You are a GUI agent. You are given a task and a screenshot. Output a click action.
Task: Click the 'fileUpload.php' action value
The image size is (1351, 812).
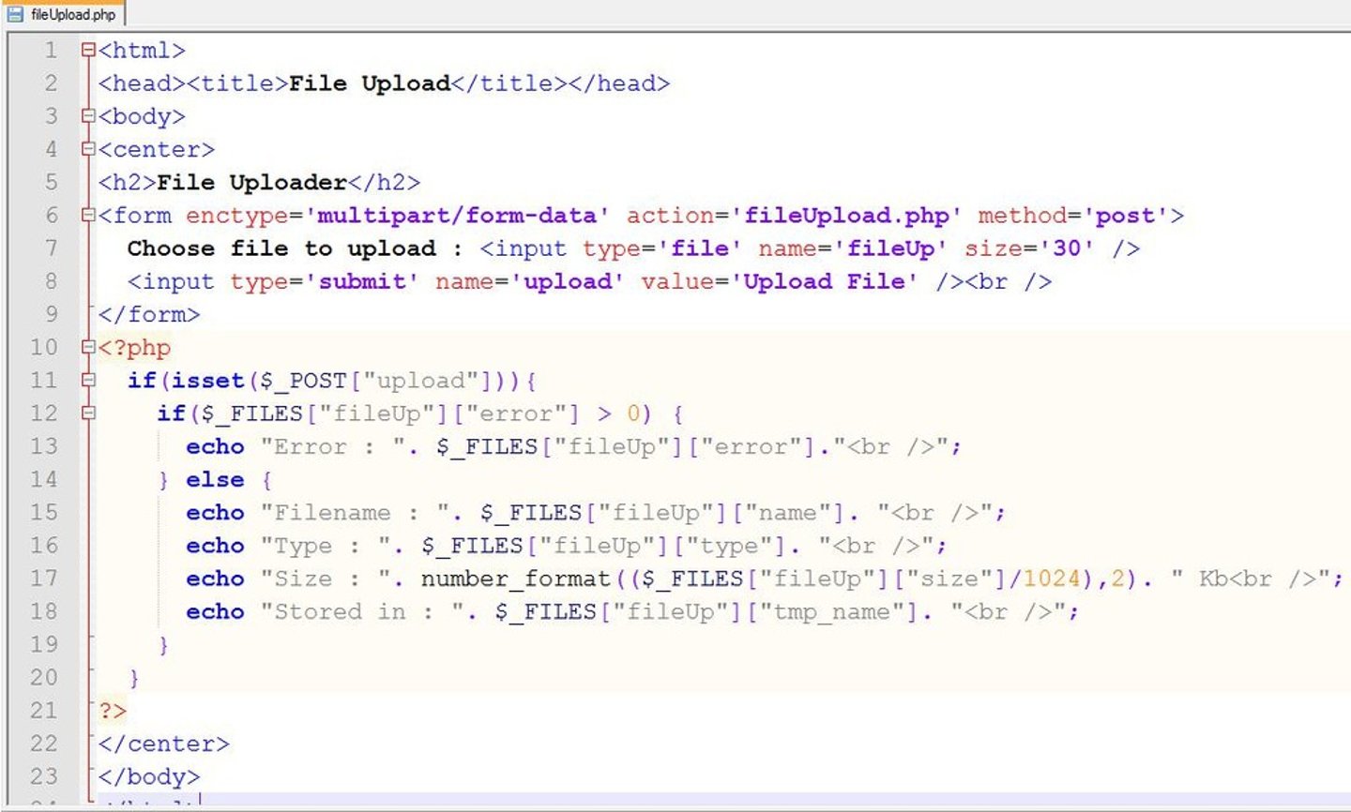coord(847,216)
